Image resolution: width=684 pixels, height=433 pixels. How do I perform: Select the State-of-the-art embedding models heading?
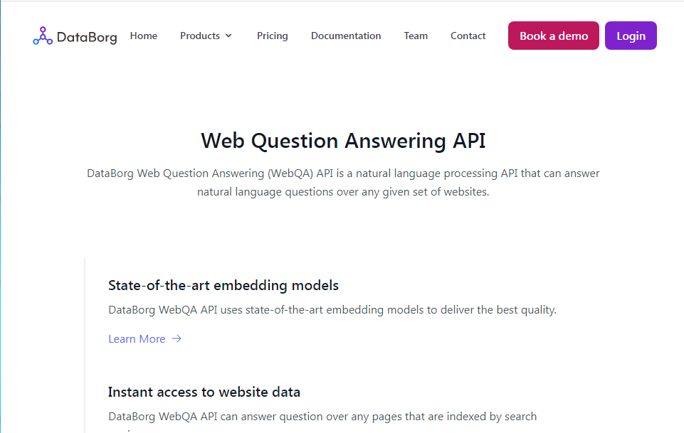tap(223, 284)
